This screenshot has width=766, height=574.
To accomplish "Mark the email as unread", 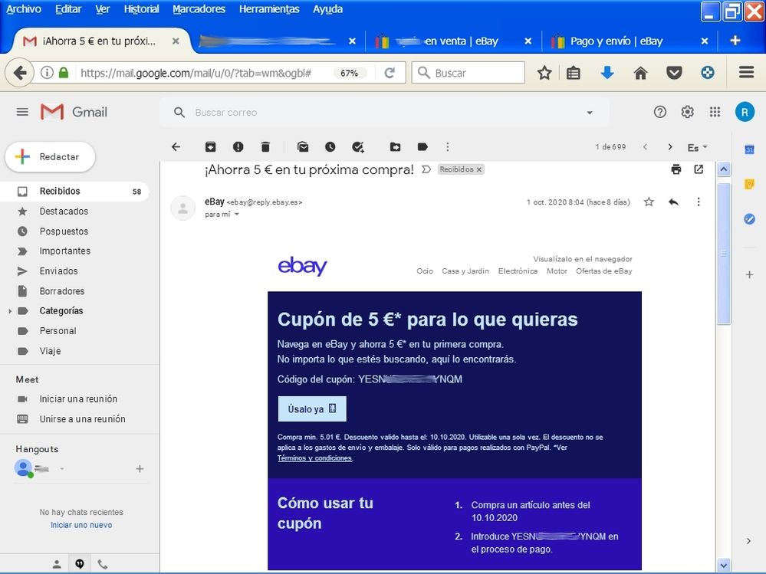I will [x=303, y=146].
